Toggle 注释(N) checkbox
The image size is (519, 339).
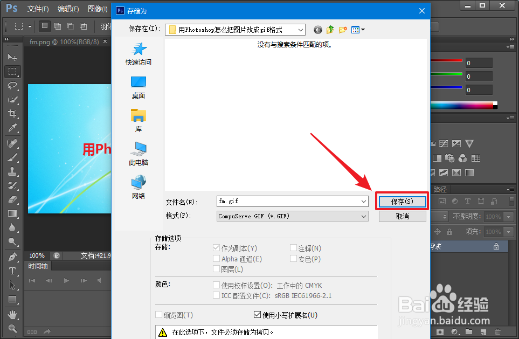click(x=293, y=248)
